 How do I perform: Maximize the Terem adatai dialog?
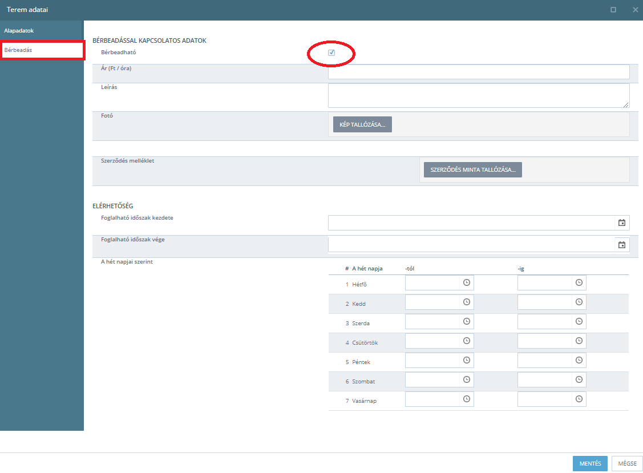tap(613, 10)
